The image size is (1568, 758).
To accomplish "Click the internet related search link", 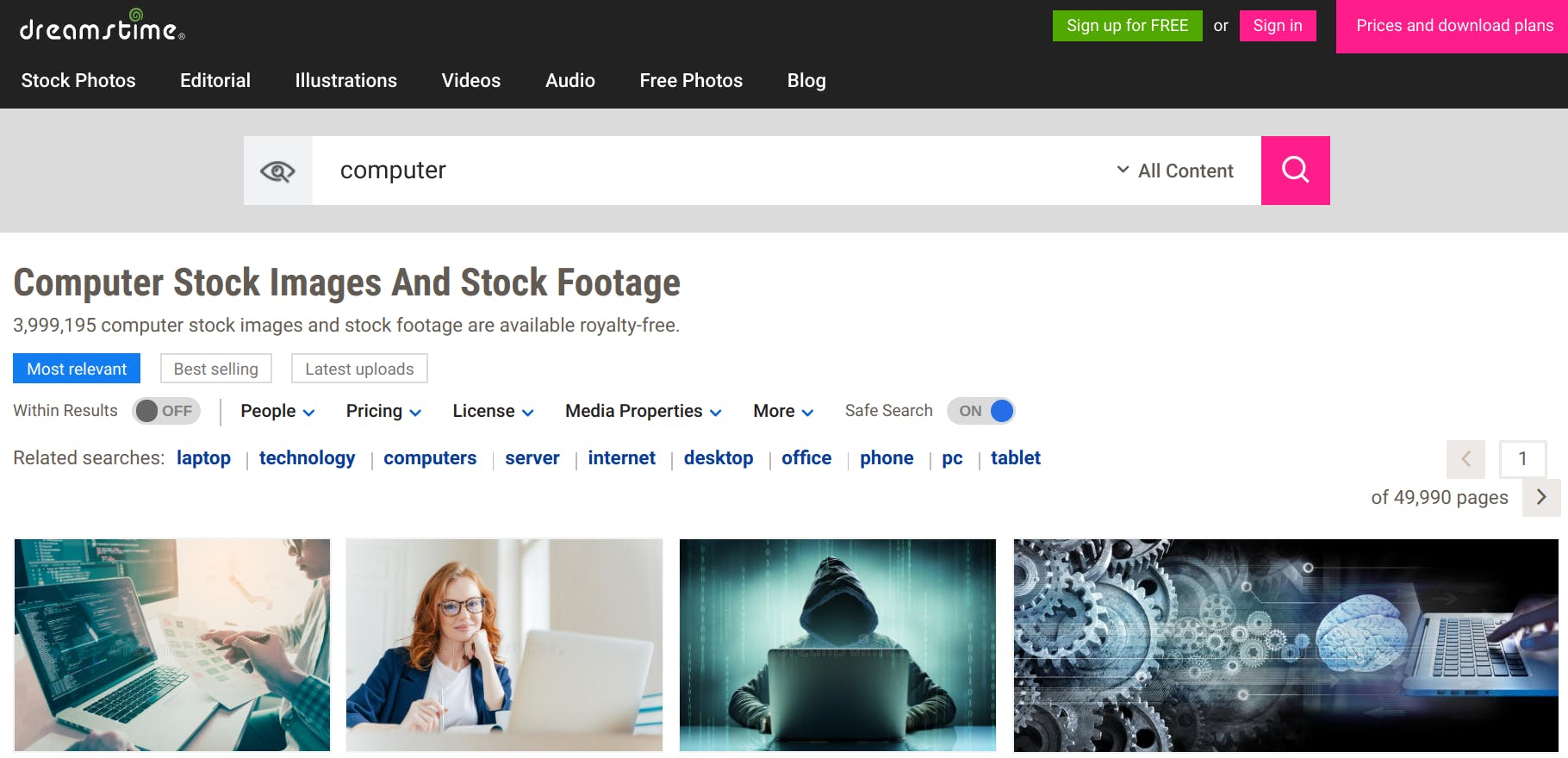I will (x=622, y=458).
